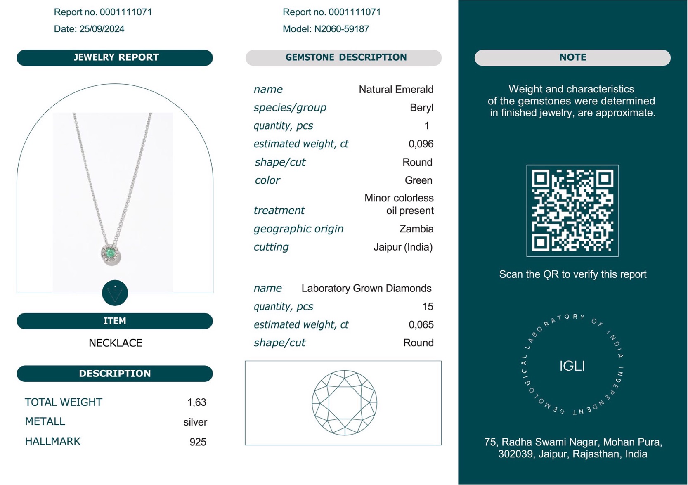Click the IGLI circular laboratory logo
The image size is (688, 485).
[572, 365]
